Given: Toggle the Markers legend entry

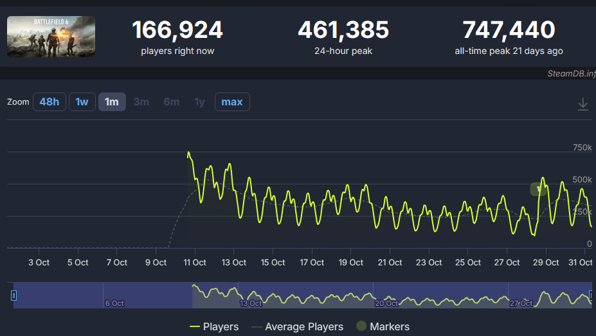Looking at the screenshot, I should click(x=383, y=326).
